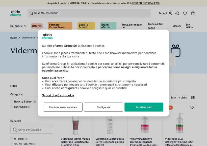Screen dimensions: 207x146
Task: Click the magnifier icon in Capacità search
Action: tap(15, 130)
